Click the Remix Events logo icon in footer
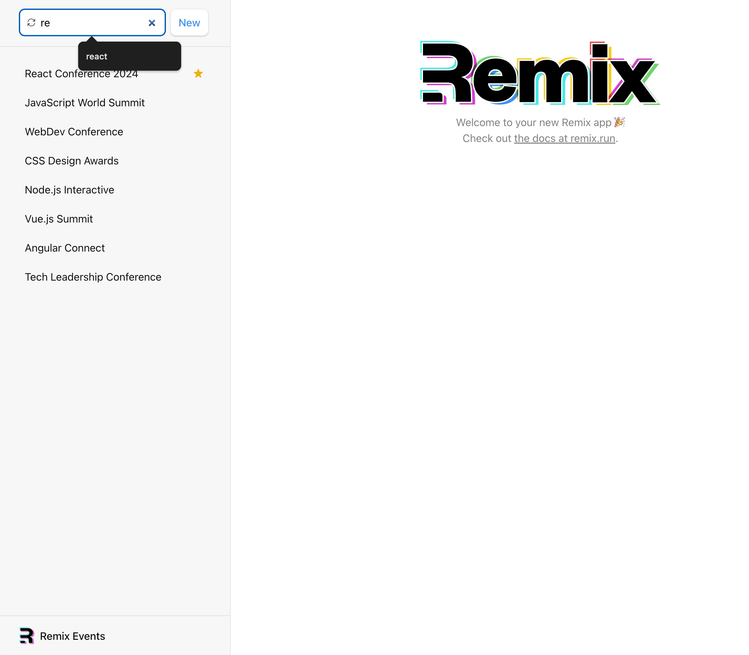 tap(27, 636)
